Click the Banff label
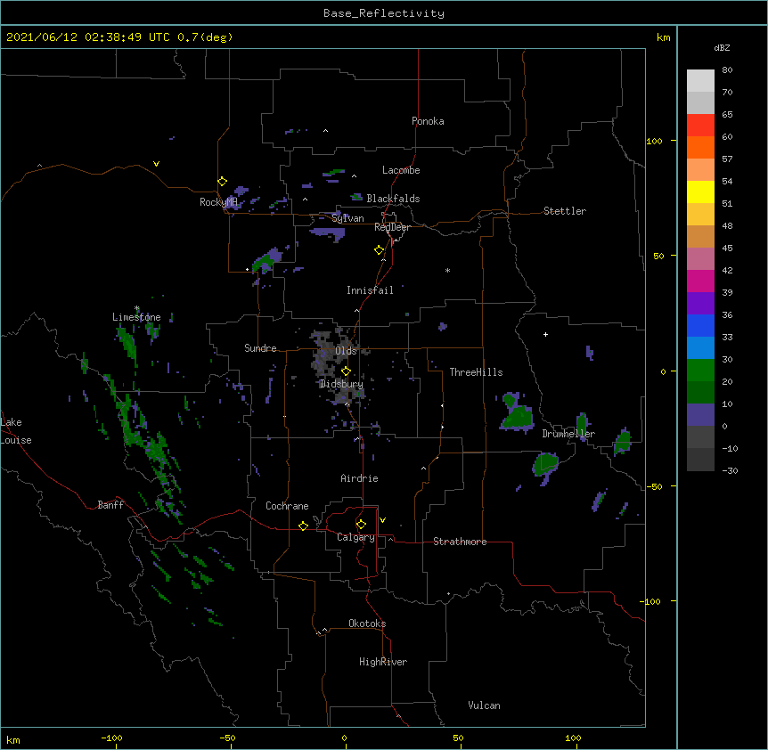This screenshot has width=768, height=750. coord(110,505)
